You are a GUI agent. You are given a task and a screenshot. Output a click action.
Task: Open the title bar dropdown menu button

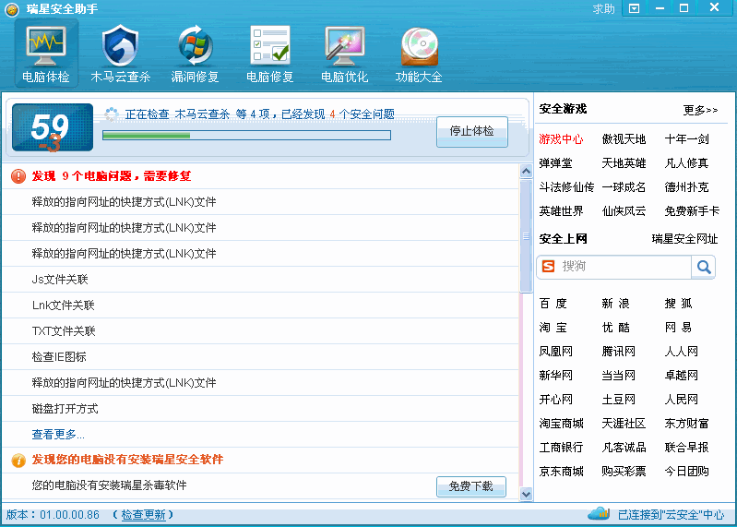click(634, 8)
